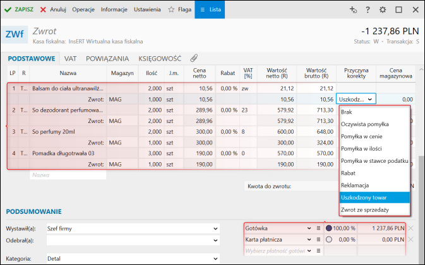Switch to the POWIĄZANIA tab
425x265 pixels.
(108, 58)
